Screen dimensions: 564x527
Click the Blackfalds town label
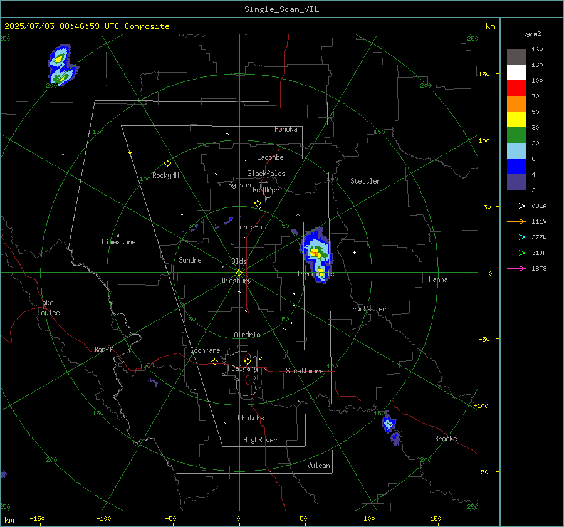pos(266,174)
